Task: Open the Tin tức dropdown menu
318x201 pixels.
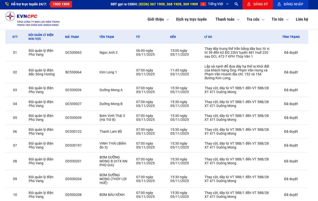Action: (279, 19)
